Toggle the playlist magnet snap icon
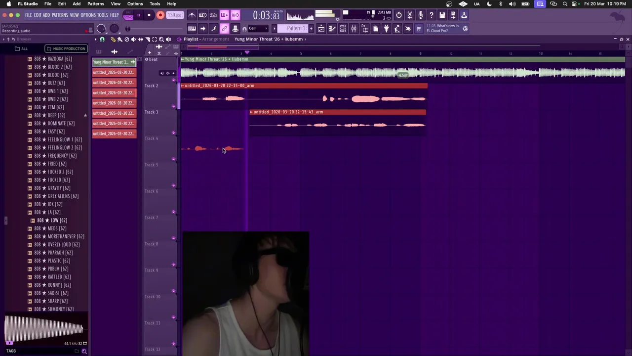The image size is (632, 356). click(x=102, y=39)
